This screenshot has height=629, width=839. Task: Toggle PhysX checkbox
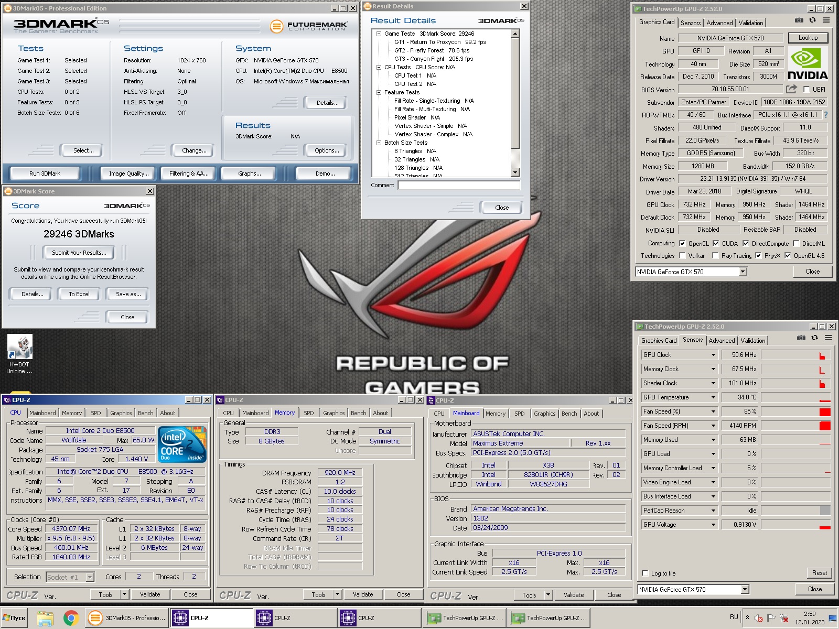pyautogui.click(x=758, y=255)
